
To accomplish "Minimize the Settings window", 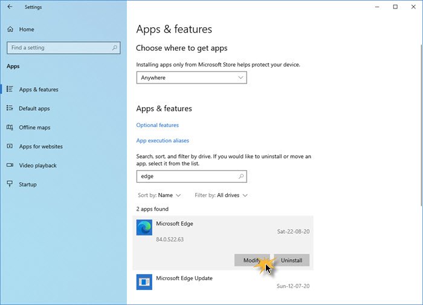I will pyautogui.click(x=377, y=7).
